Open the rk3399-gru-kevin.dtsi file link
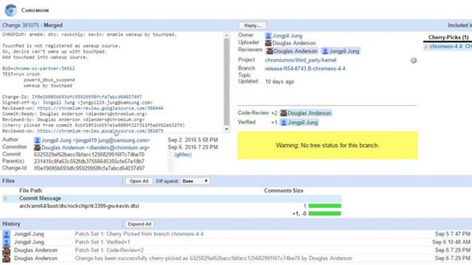 [x=79, y=206]
